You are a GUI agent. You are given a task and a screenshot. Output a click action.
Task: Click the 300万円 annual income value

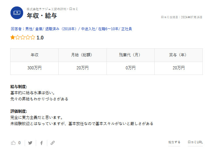click(35, 68)
